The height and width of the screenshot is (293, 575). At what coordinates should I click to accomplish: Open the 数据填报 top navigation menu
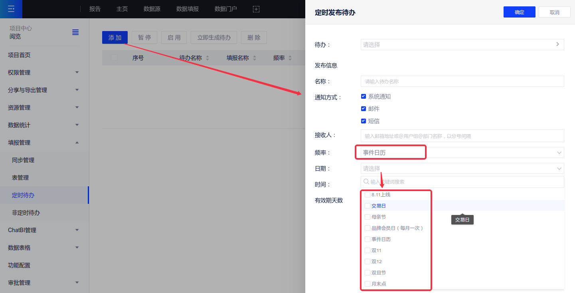coord(188,9)
